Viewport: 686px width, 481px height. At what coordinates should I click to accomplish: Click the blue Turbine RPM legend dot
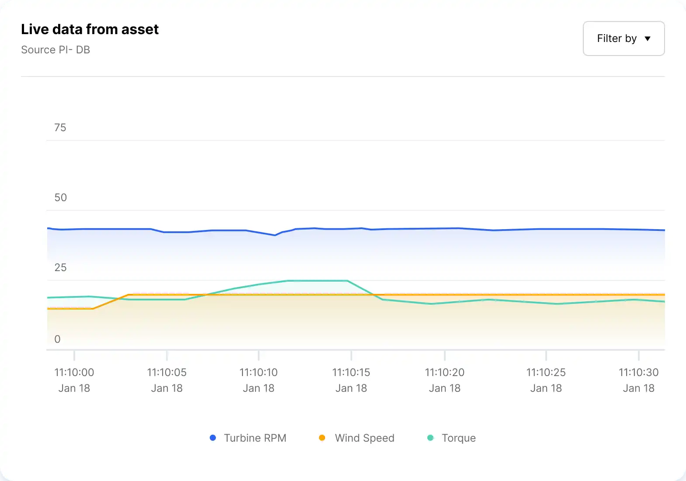pos(213,438)
